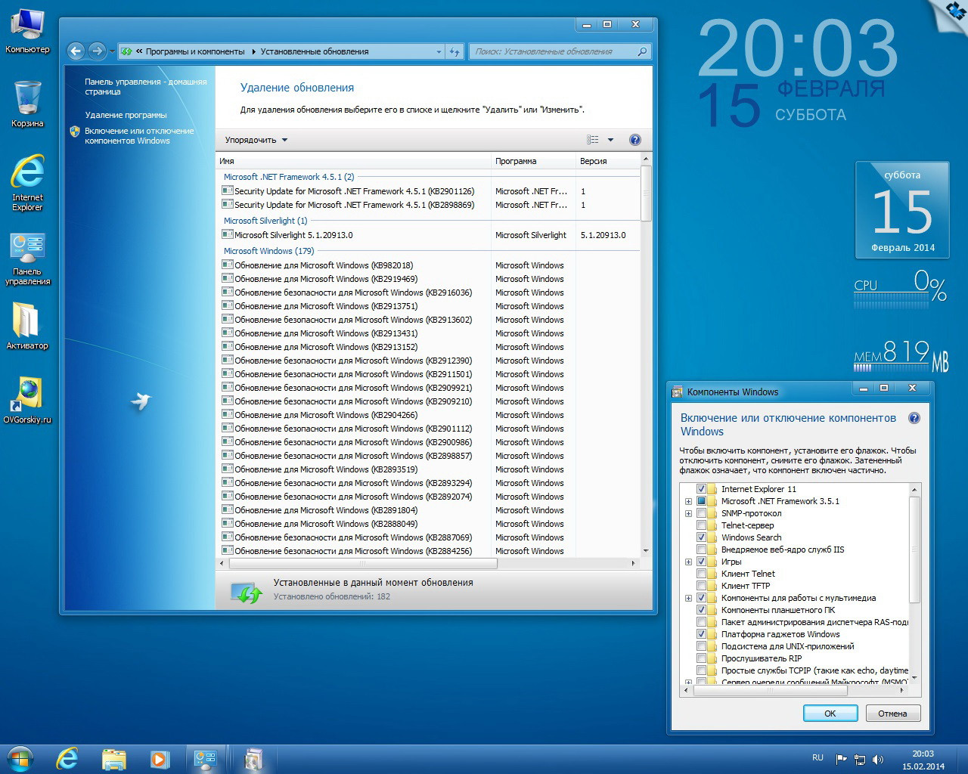Toggle the Игры checkbox
968x774 pixels.
pyautogui.click(x=701, y=562)
